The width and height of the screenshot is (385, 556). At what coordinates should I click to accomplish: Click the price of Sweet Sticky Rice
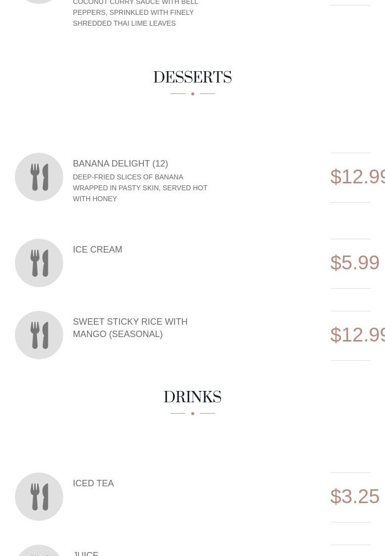(x=357, y=335)
